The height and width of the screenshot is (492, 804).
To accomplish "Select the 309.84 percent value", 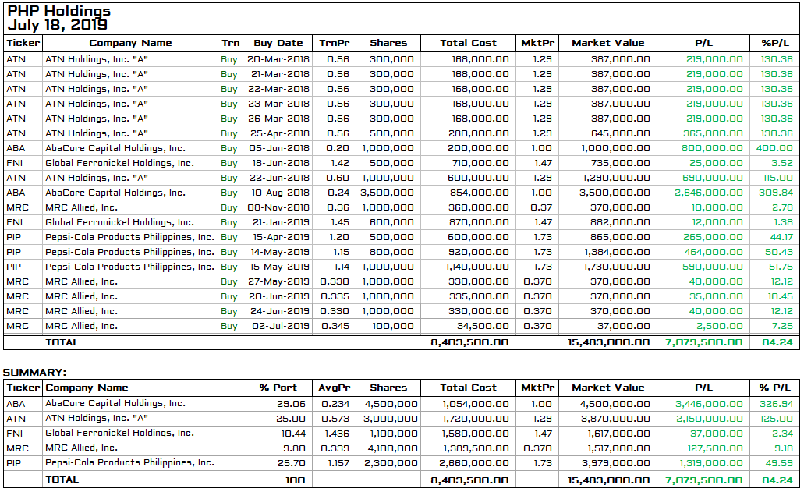I will pyautogui.click(x=776, y=193).
